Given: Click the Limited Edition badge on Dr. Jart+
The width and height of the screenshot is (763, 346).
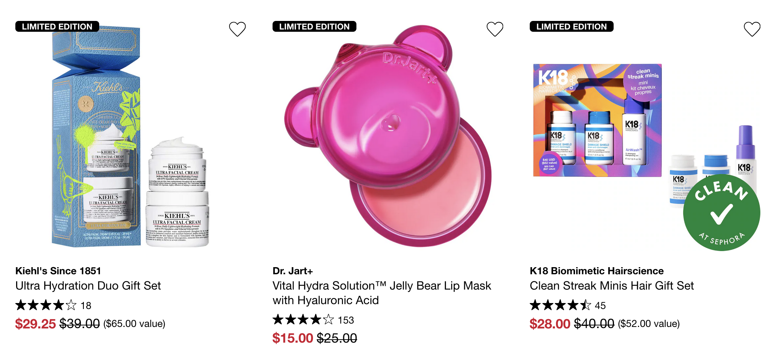Looking at the screenshot, I should [314, 27].
